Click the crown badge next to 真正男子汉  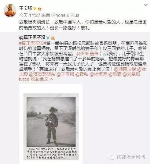click(53, 38)
